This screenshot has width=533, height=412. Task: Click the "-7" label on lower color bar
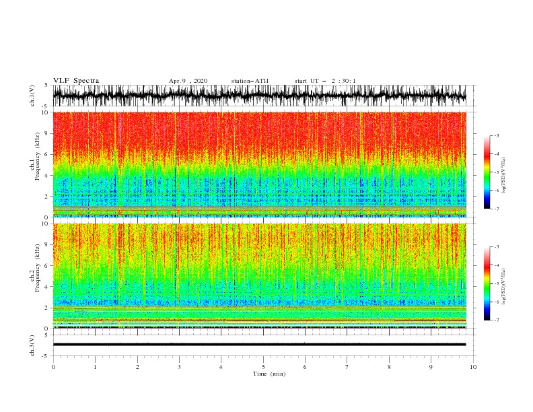(x=497, y=320)
